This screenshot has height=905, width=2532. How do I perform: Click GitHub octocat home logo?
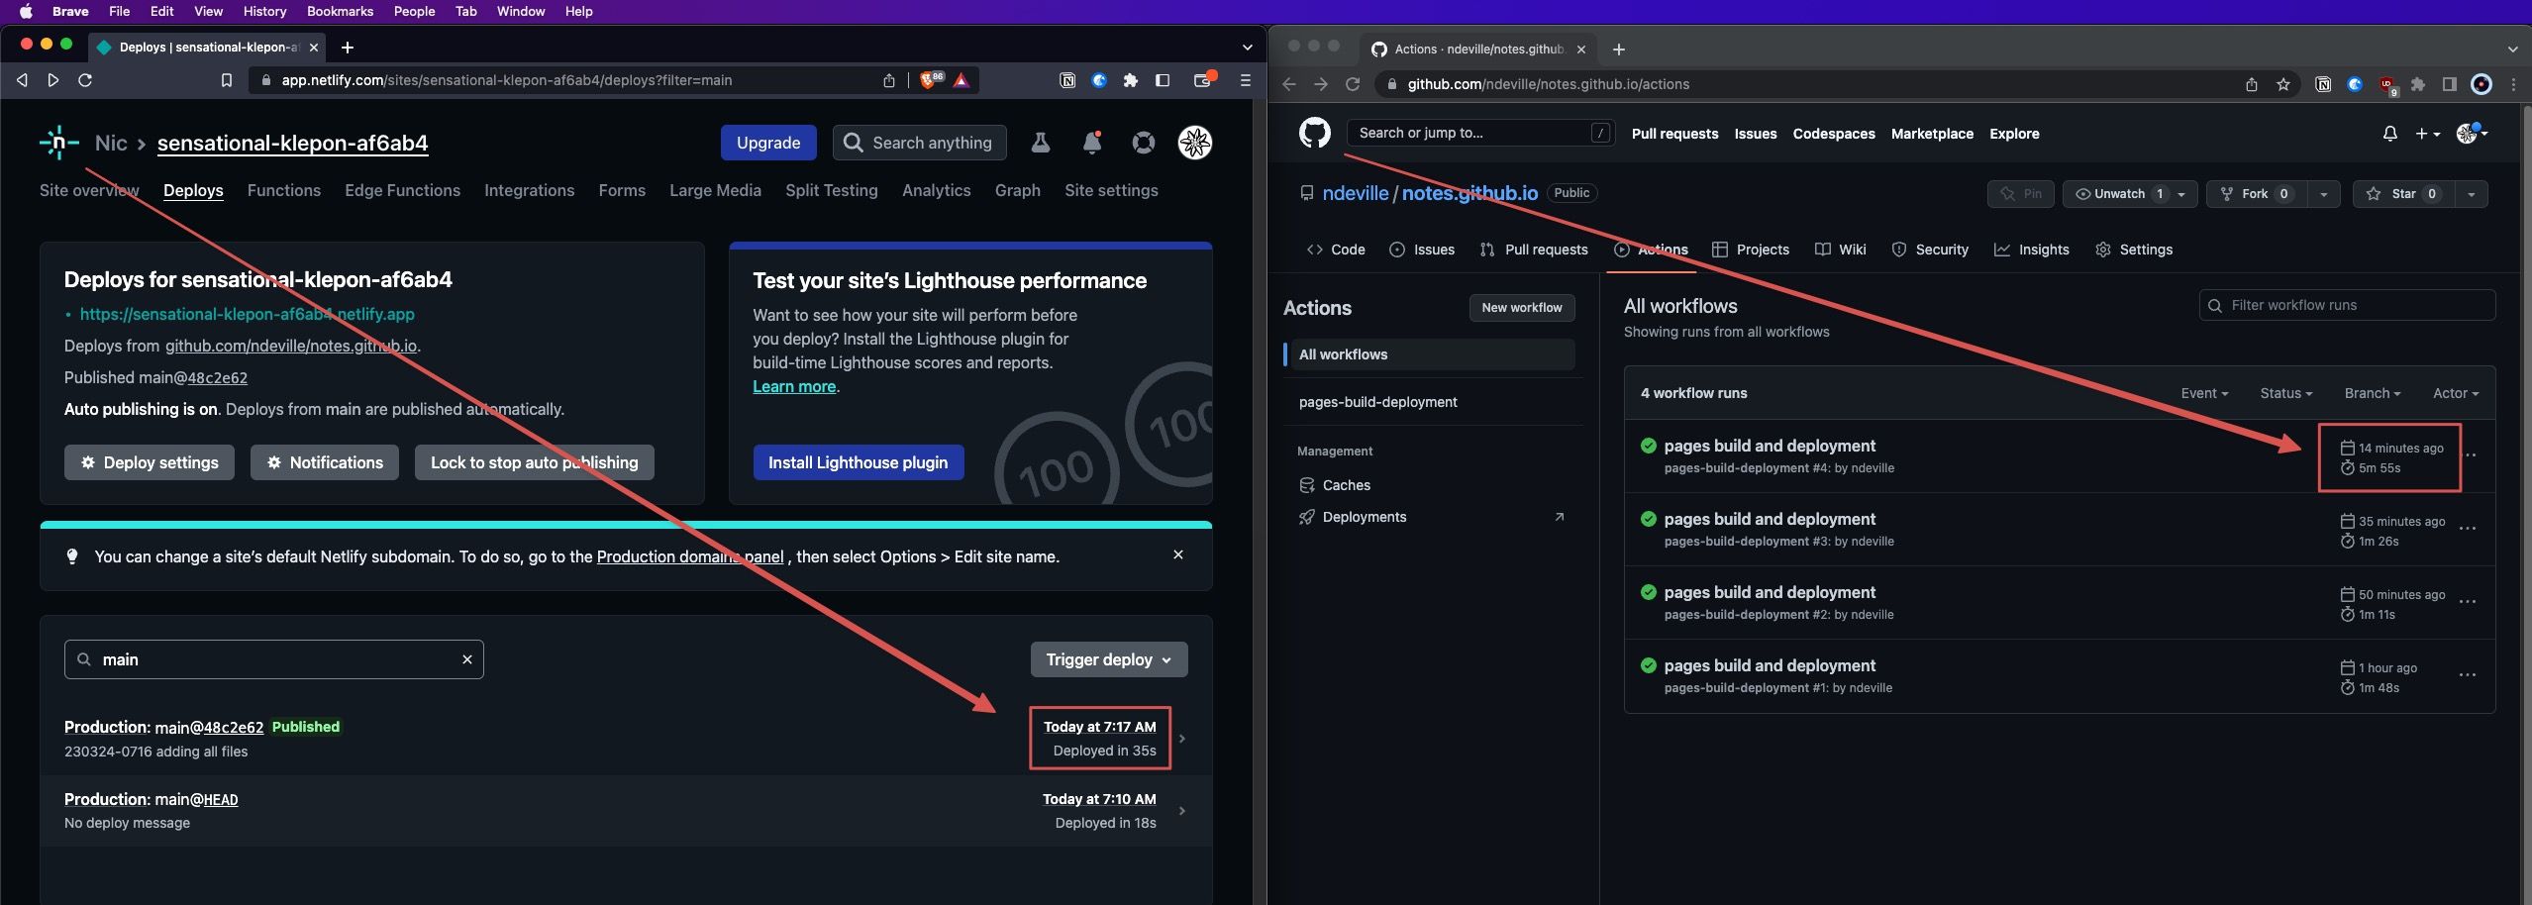click(1315, 133)
